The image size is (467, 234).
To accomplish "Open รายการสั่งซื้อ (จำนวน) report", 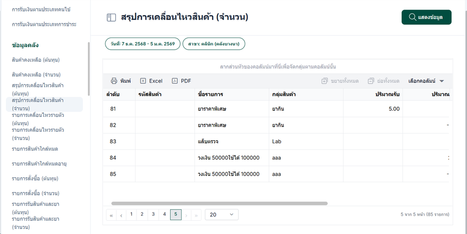I will [x=36, y=193].
